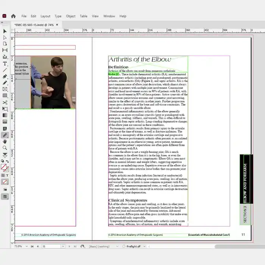The width and height of the screenshot is (265, 265).
Task: Select the Content Collector tool
Action: (5, 57)
